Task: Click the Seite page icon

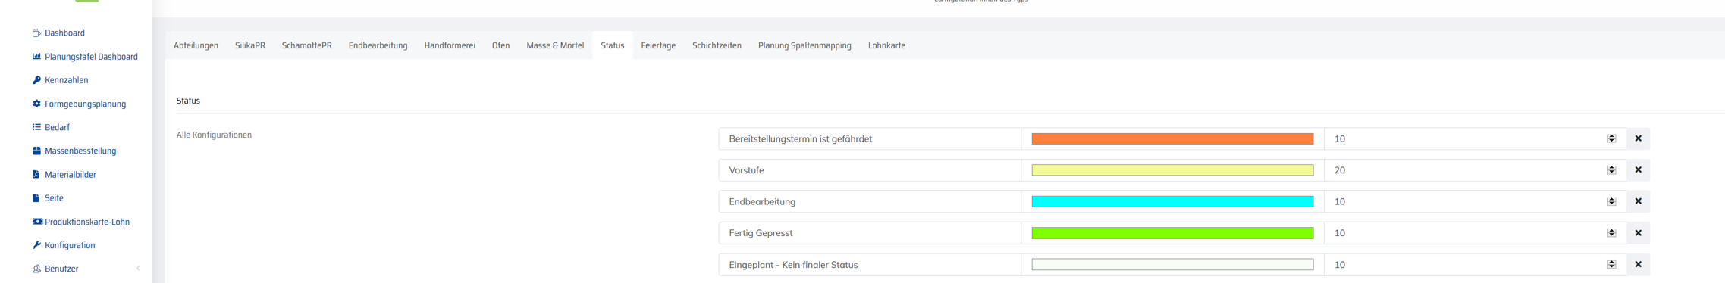Action: pos(36,198)
